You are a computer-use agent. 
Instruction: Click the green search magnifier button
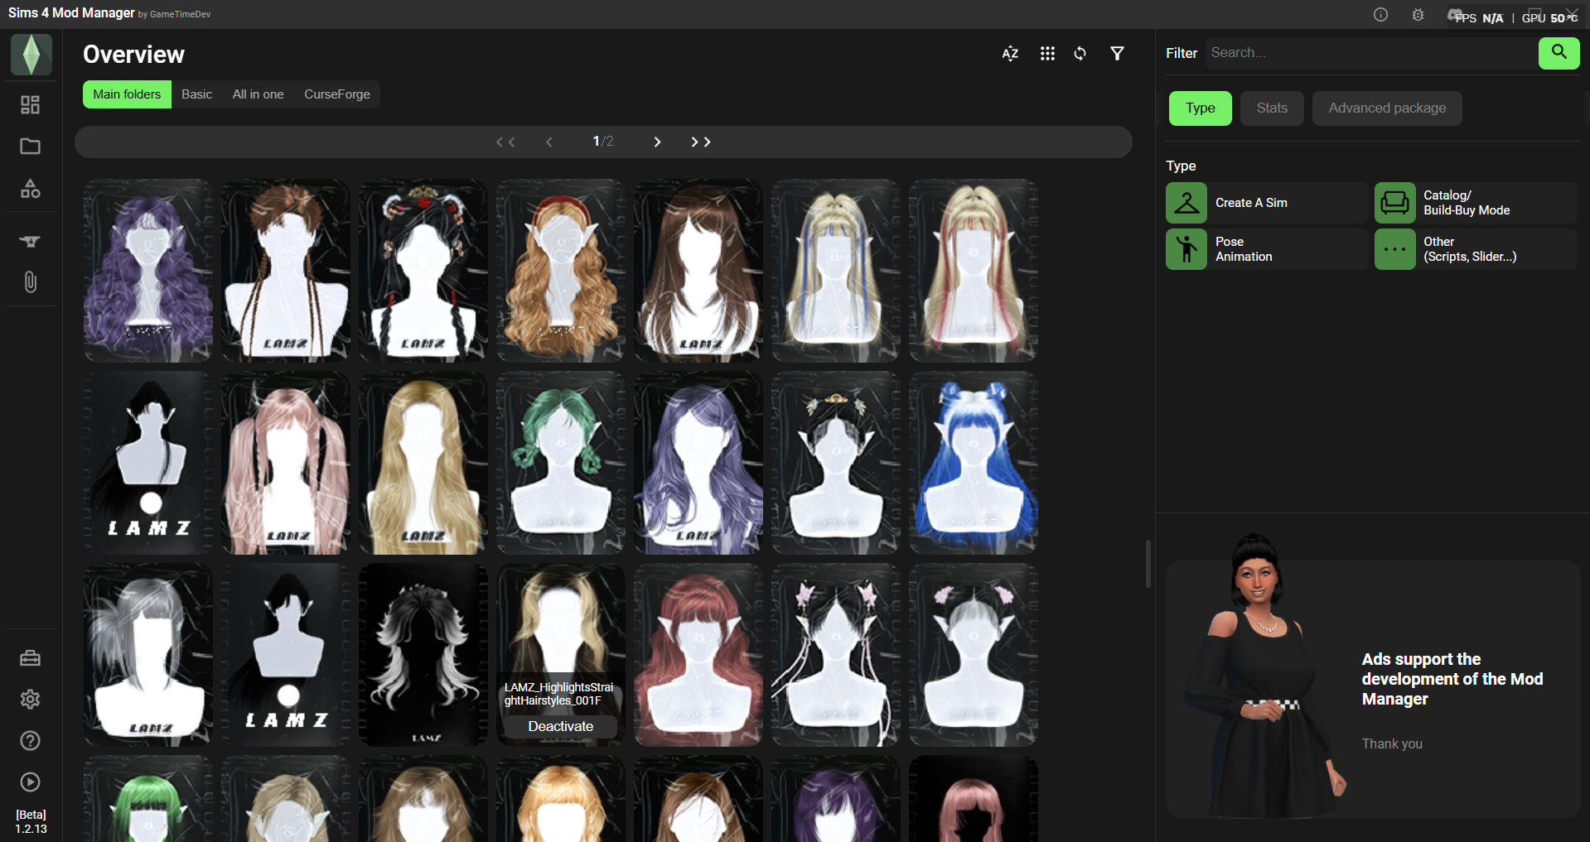1559,53
